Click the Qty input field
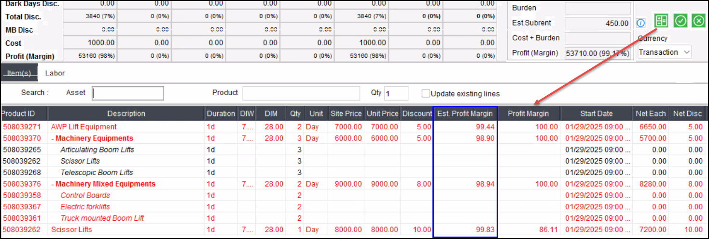709x239 pixels. click(396, 93)
